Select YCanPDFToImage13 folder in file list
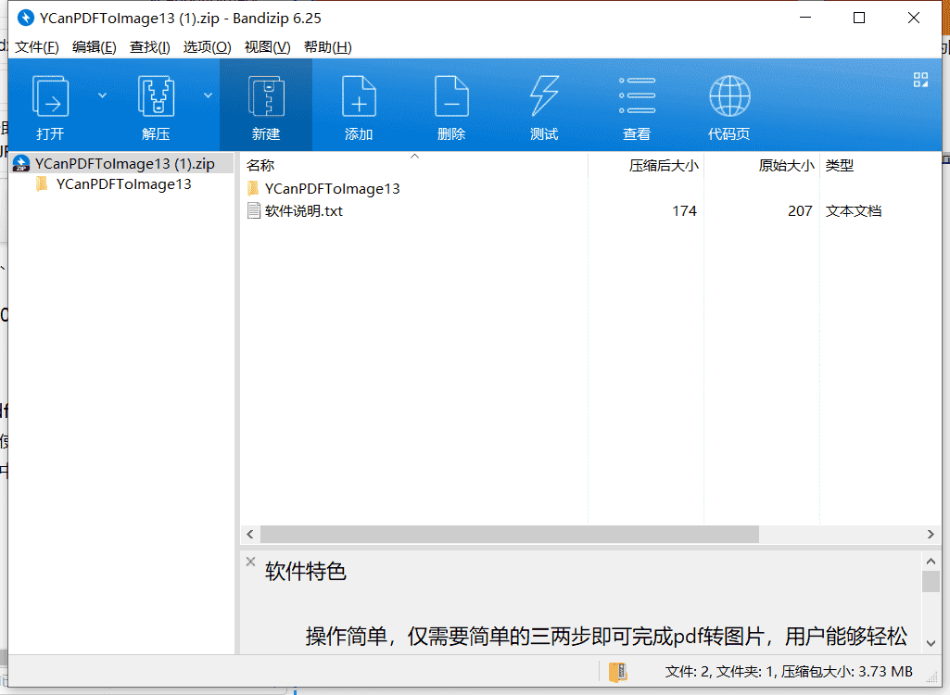950x695 pixels. [x=332, y=189]
